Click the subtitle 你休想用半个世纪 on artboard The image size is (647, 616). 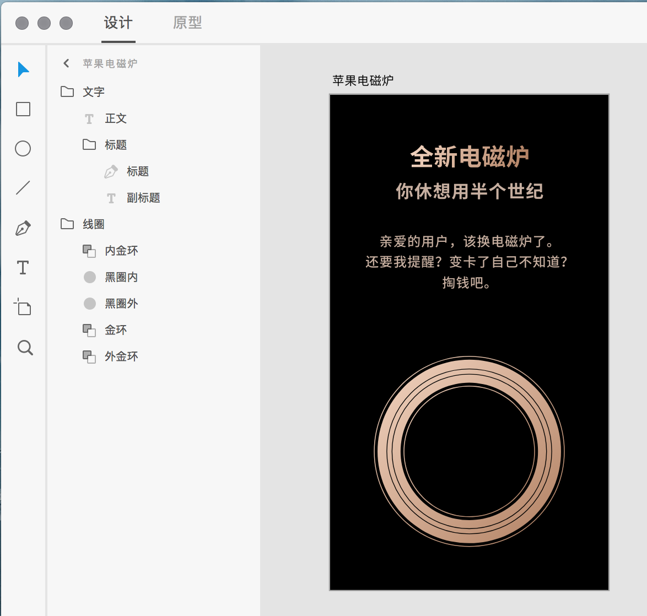click(x=470, y=191)
